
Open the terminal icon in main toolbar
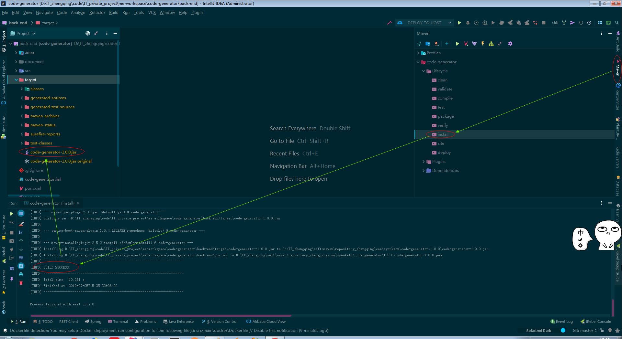(608, 23)
